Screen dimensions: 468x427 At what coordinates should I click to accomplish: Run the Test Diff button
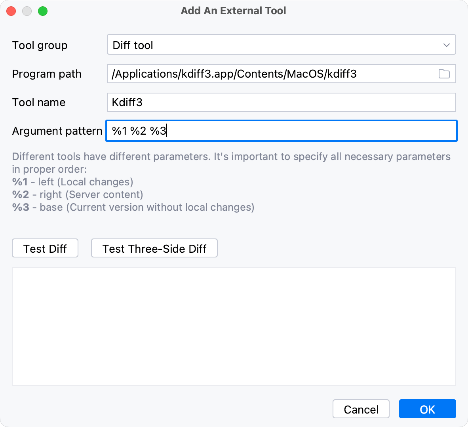pyautogui.click(x=45, y=248)
